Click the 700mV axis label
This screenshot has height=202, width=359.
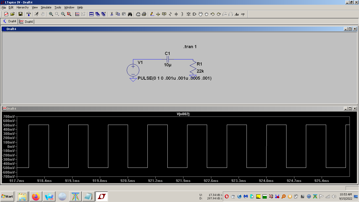[9, 117]
